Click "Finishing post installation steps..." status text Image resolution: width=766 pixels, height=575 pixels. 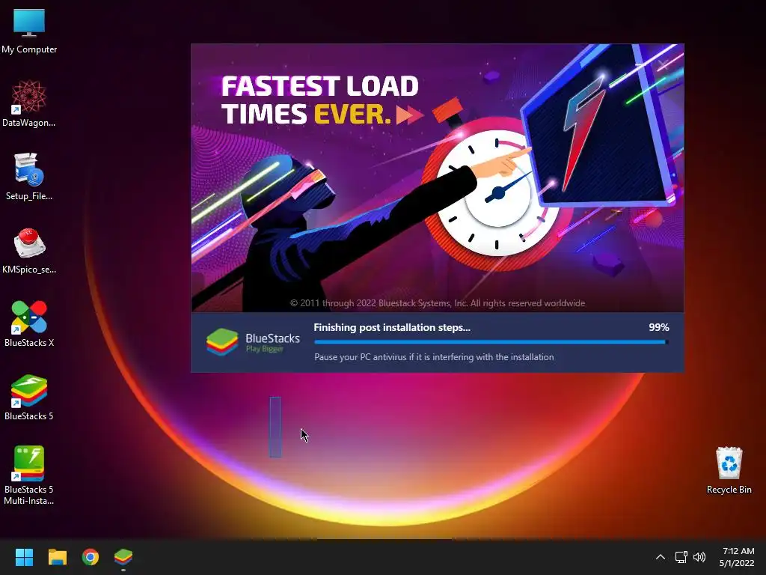(x=392, y=328)
